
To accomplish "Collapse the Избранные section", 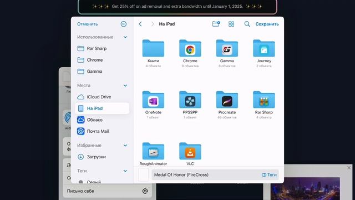I will pyautogui.click(x=125, y=146).
